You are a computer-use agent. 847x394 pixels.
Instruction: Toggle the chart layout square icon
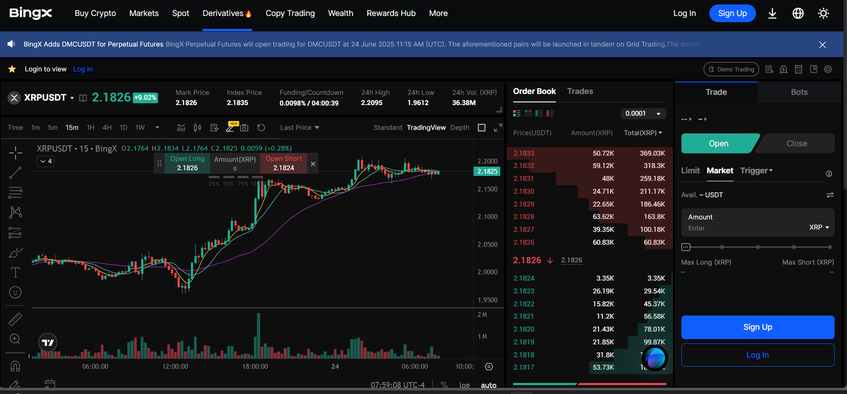pos(482,128)
